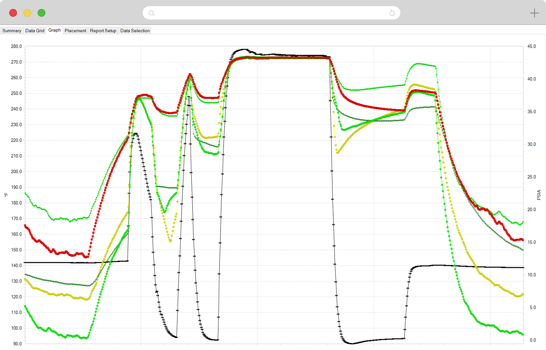Click the 25.0 pressure axis label
Screen dimensions: 546x350
coord(532,177)
